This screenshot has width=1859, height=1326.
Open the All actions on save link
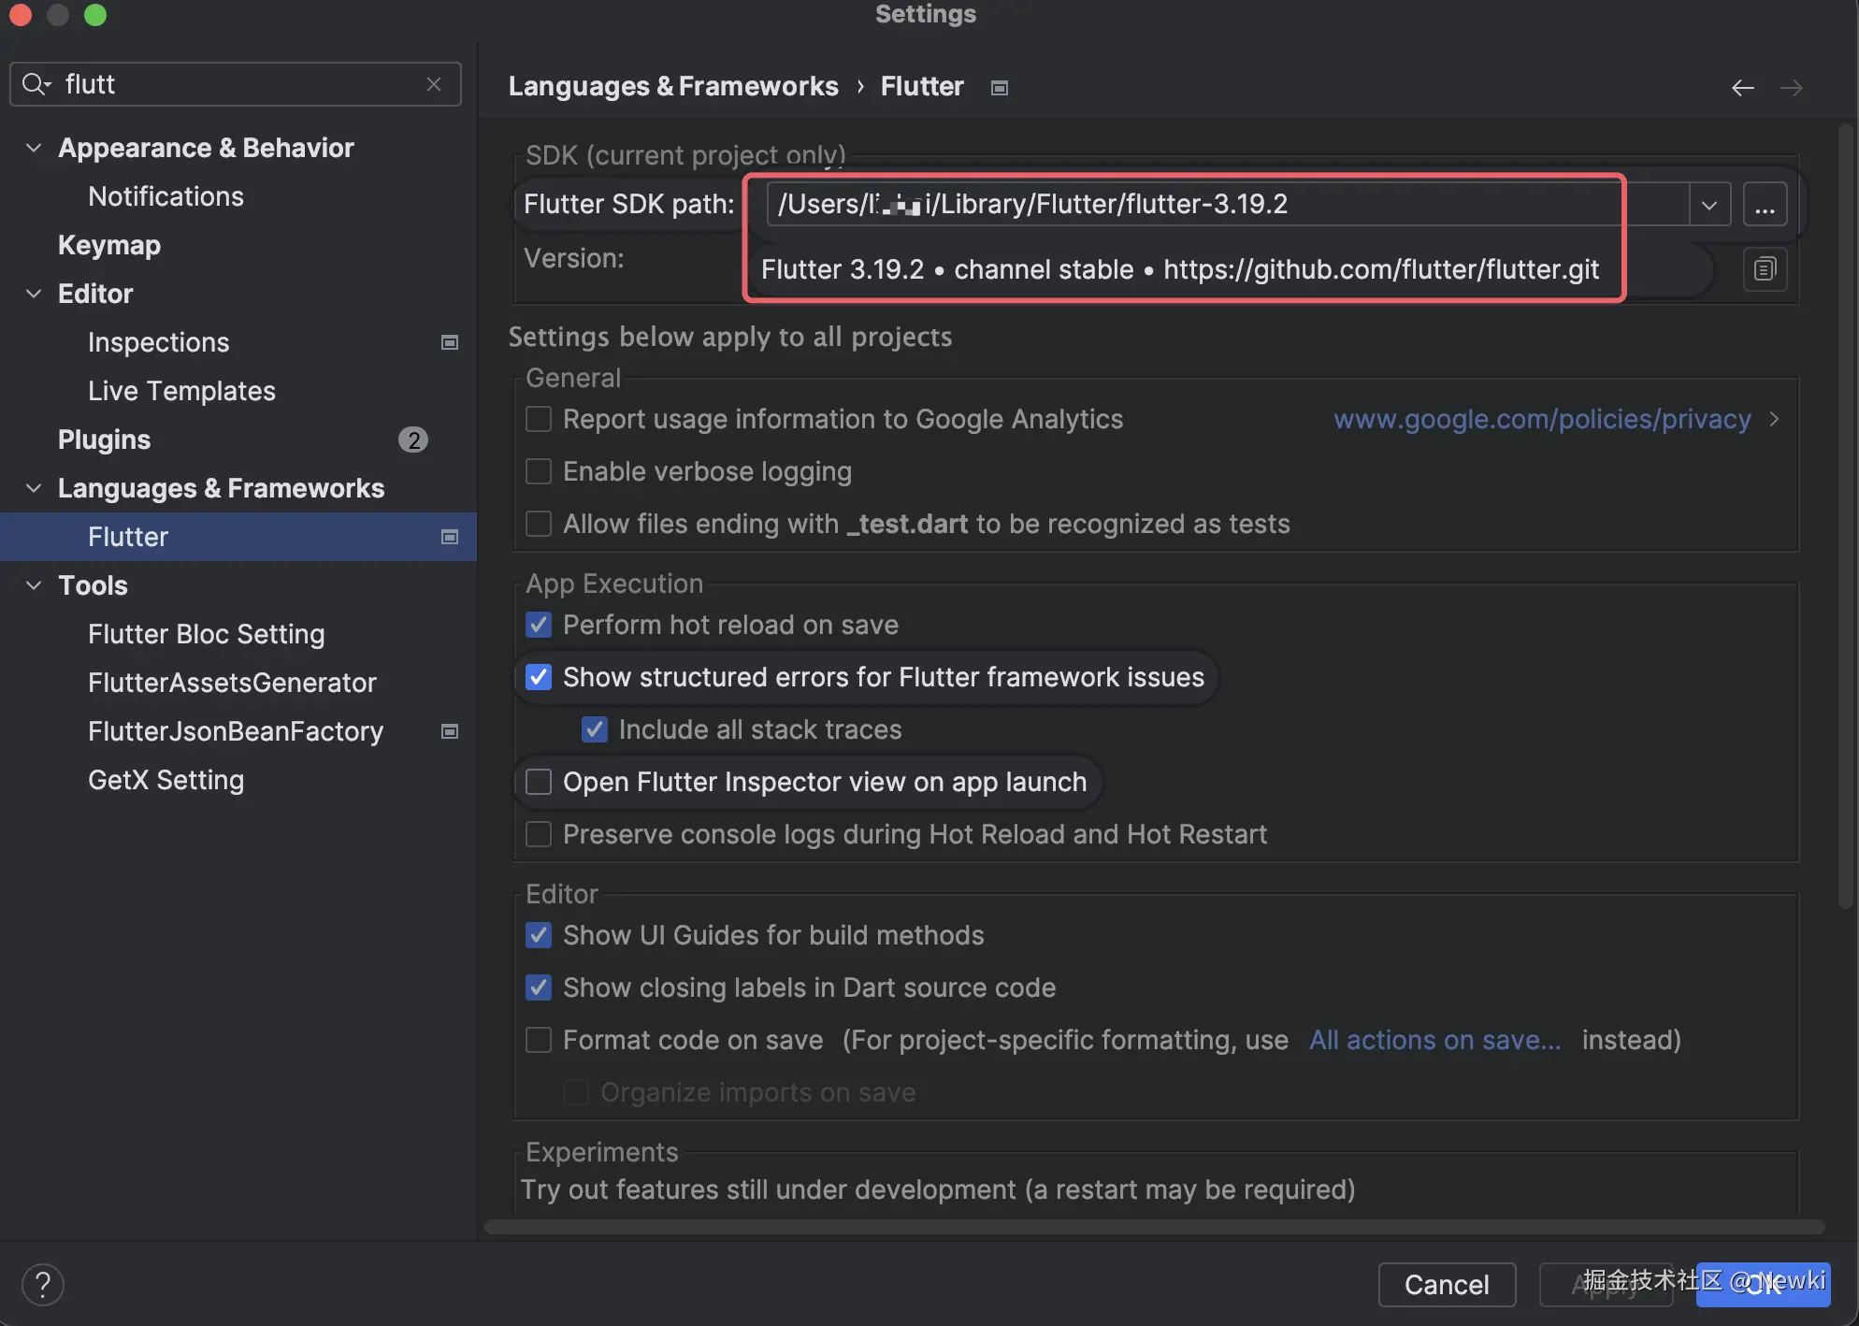1434,1040
